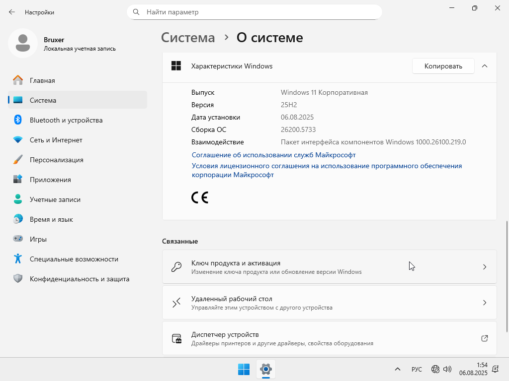Click the build number 26200.5733
The width and height of the screenshot is (509, 381).
(298, 129)
